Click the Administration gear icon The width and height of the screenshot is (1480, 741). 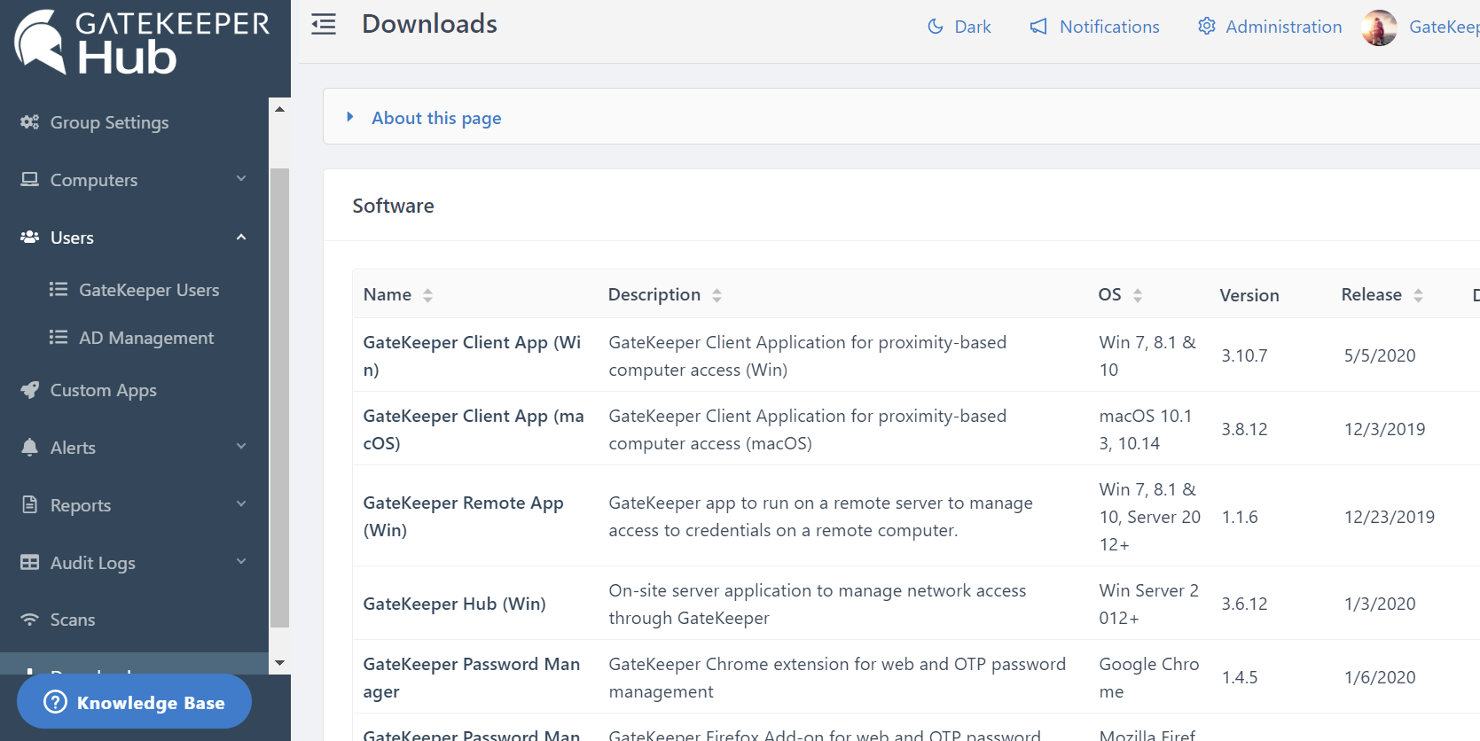tap(1206, 27)
